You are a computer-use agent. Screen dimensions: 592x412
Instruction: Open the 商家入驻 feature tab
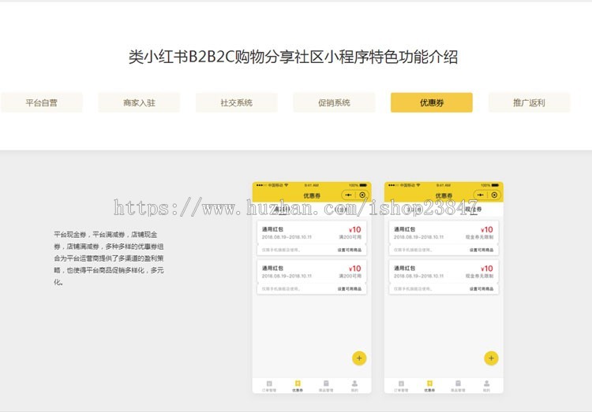(x=139, y=102)
